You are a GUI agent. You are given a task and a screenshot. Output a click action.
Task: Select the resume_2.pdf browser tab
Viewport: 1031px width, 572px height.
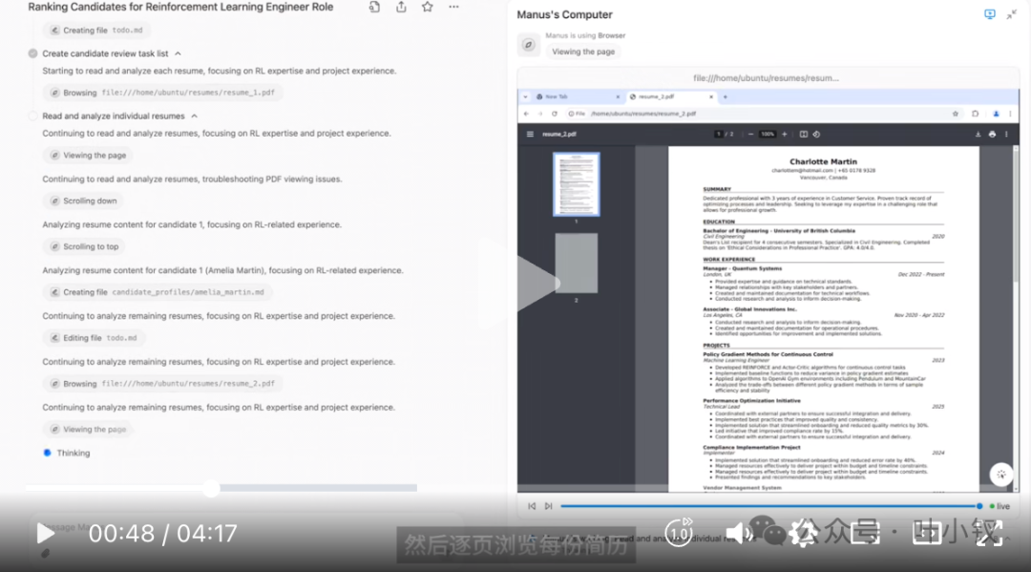point(670,96)
